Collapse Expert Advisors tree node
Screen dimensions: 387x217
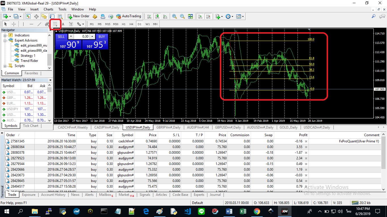[x=5, y=40]
